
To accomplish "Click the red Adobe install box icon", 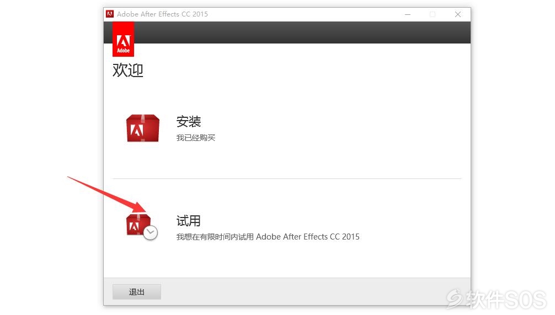I will coord(143,128).
